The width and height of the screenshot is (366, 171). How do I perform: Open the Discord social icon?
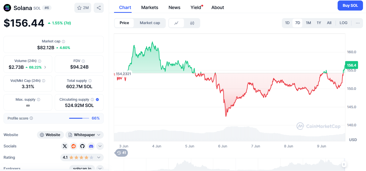click(91, 146)
